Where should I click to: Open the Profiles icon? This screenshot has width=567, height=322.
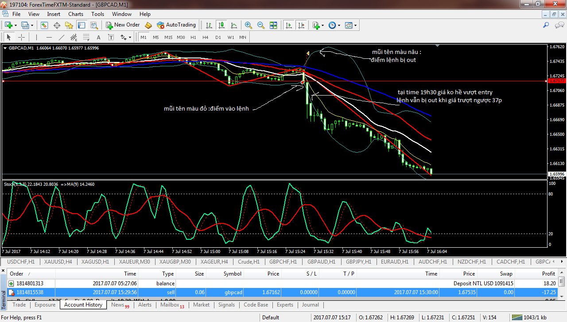25,25
